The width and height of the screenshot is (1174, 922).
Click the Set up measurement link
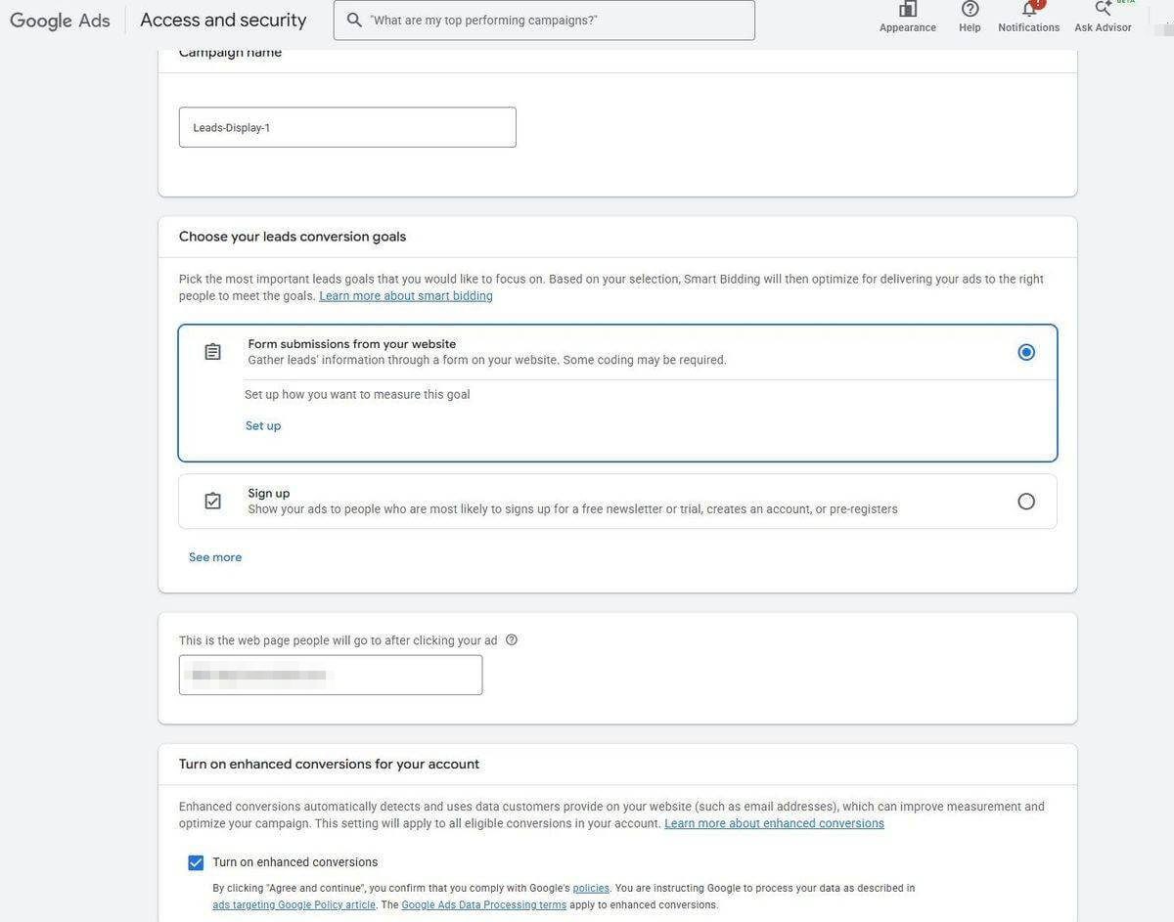point(263,425)
